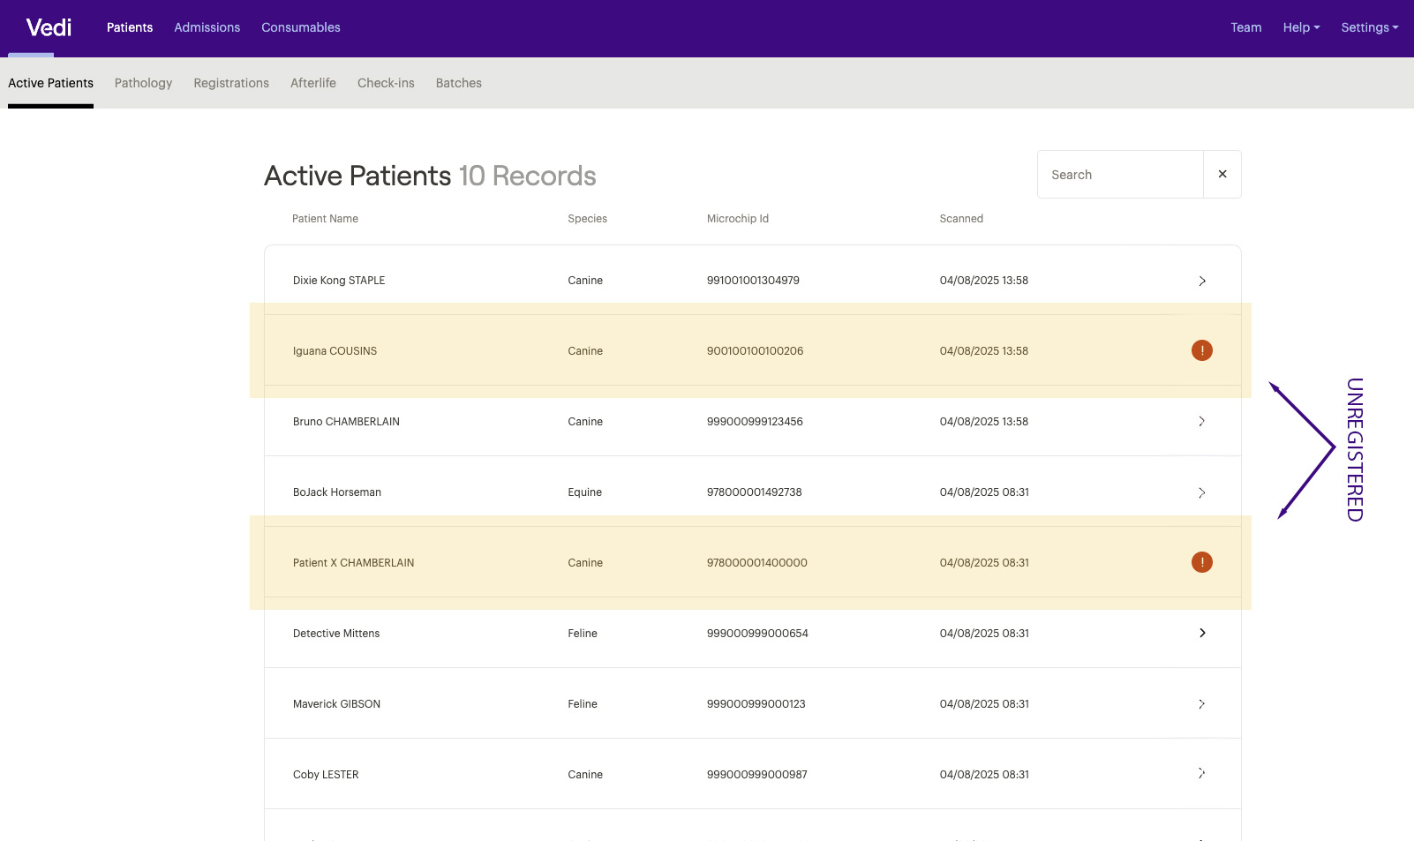Select patient name Iguana COUSINS

tap(335, 351)
